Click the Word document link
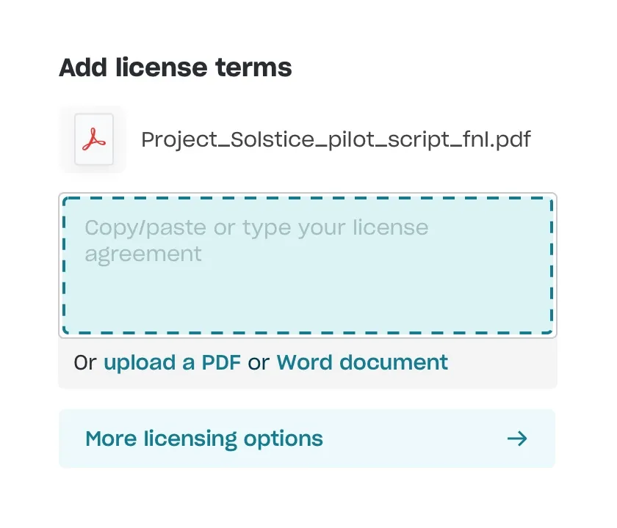This screenshot has width=617, height=528. point(361,362)
